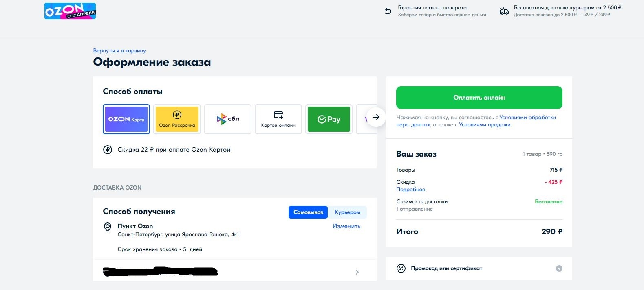The image size is (644, 290).
Task: Switch to Курьером delivery tab
Action: pyautogui.click(x=347, y=212)
